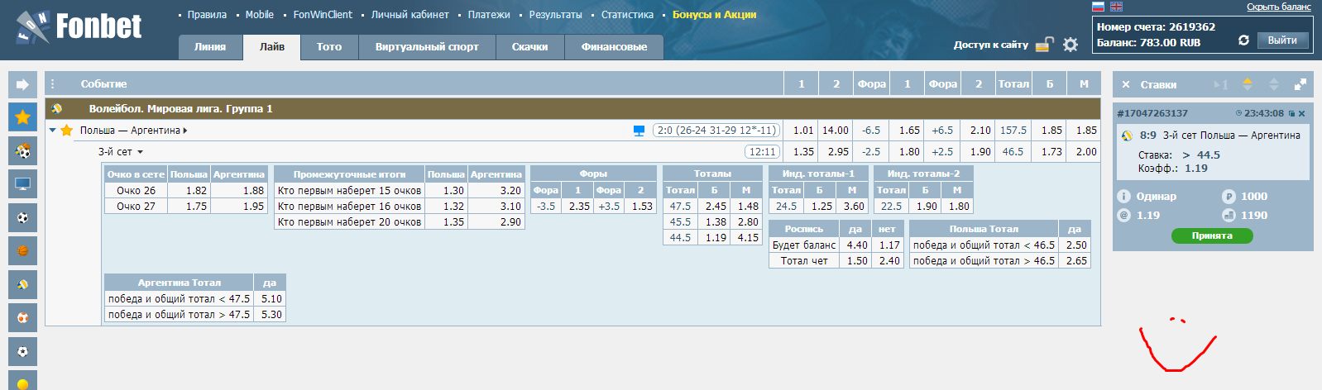Choose the volleyball sidebar icon
This screenshot has width=1322, height=390.
[22, 284]
